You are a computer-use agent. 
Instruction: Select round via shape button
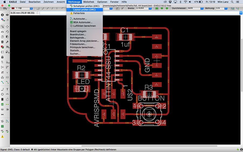click(x=162, y=8)
